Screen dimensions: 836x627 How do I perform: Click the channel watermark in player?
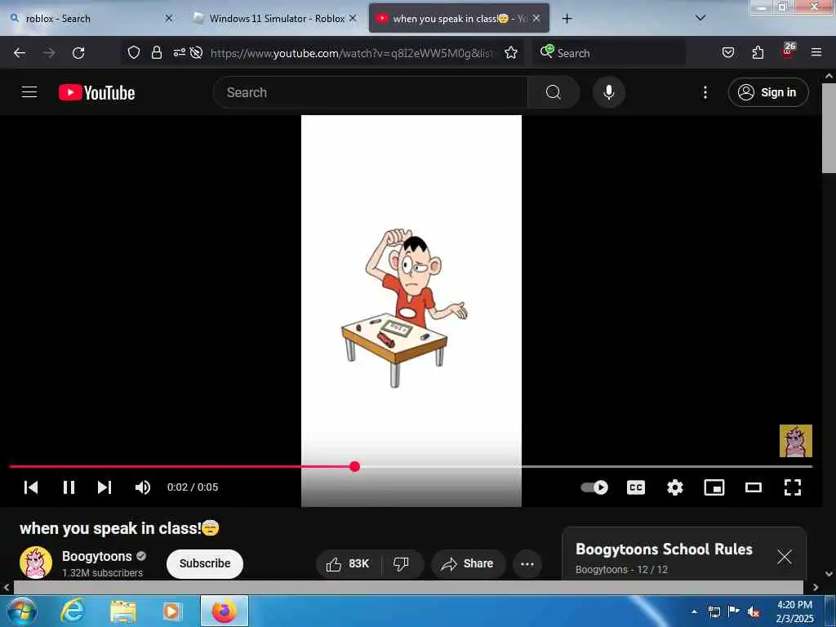(795, 440)
